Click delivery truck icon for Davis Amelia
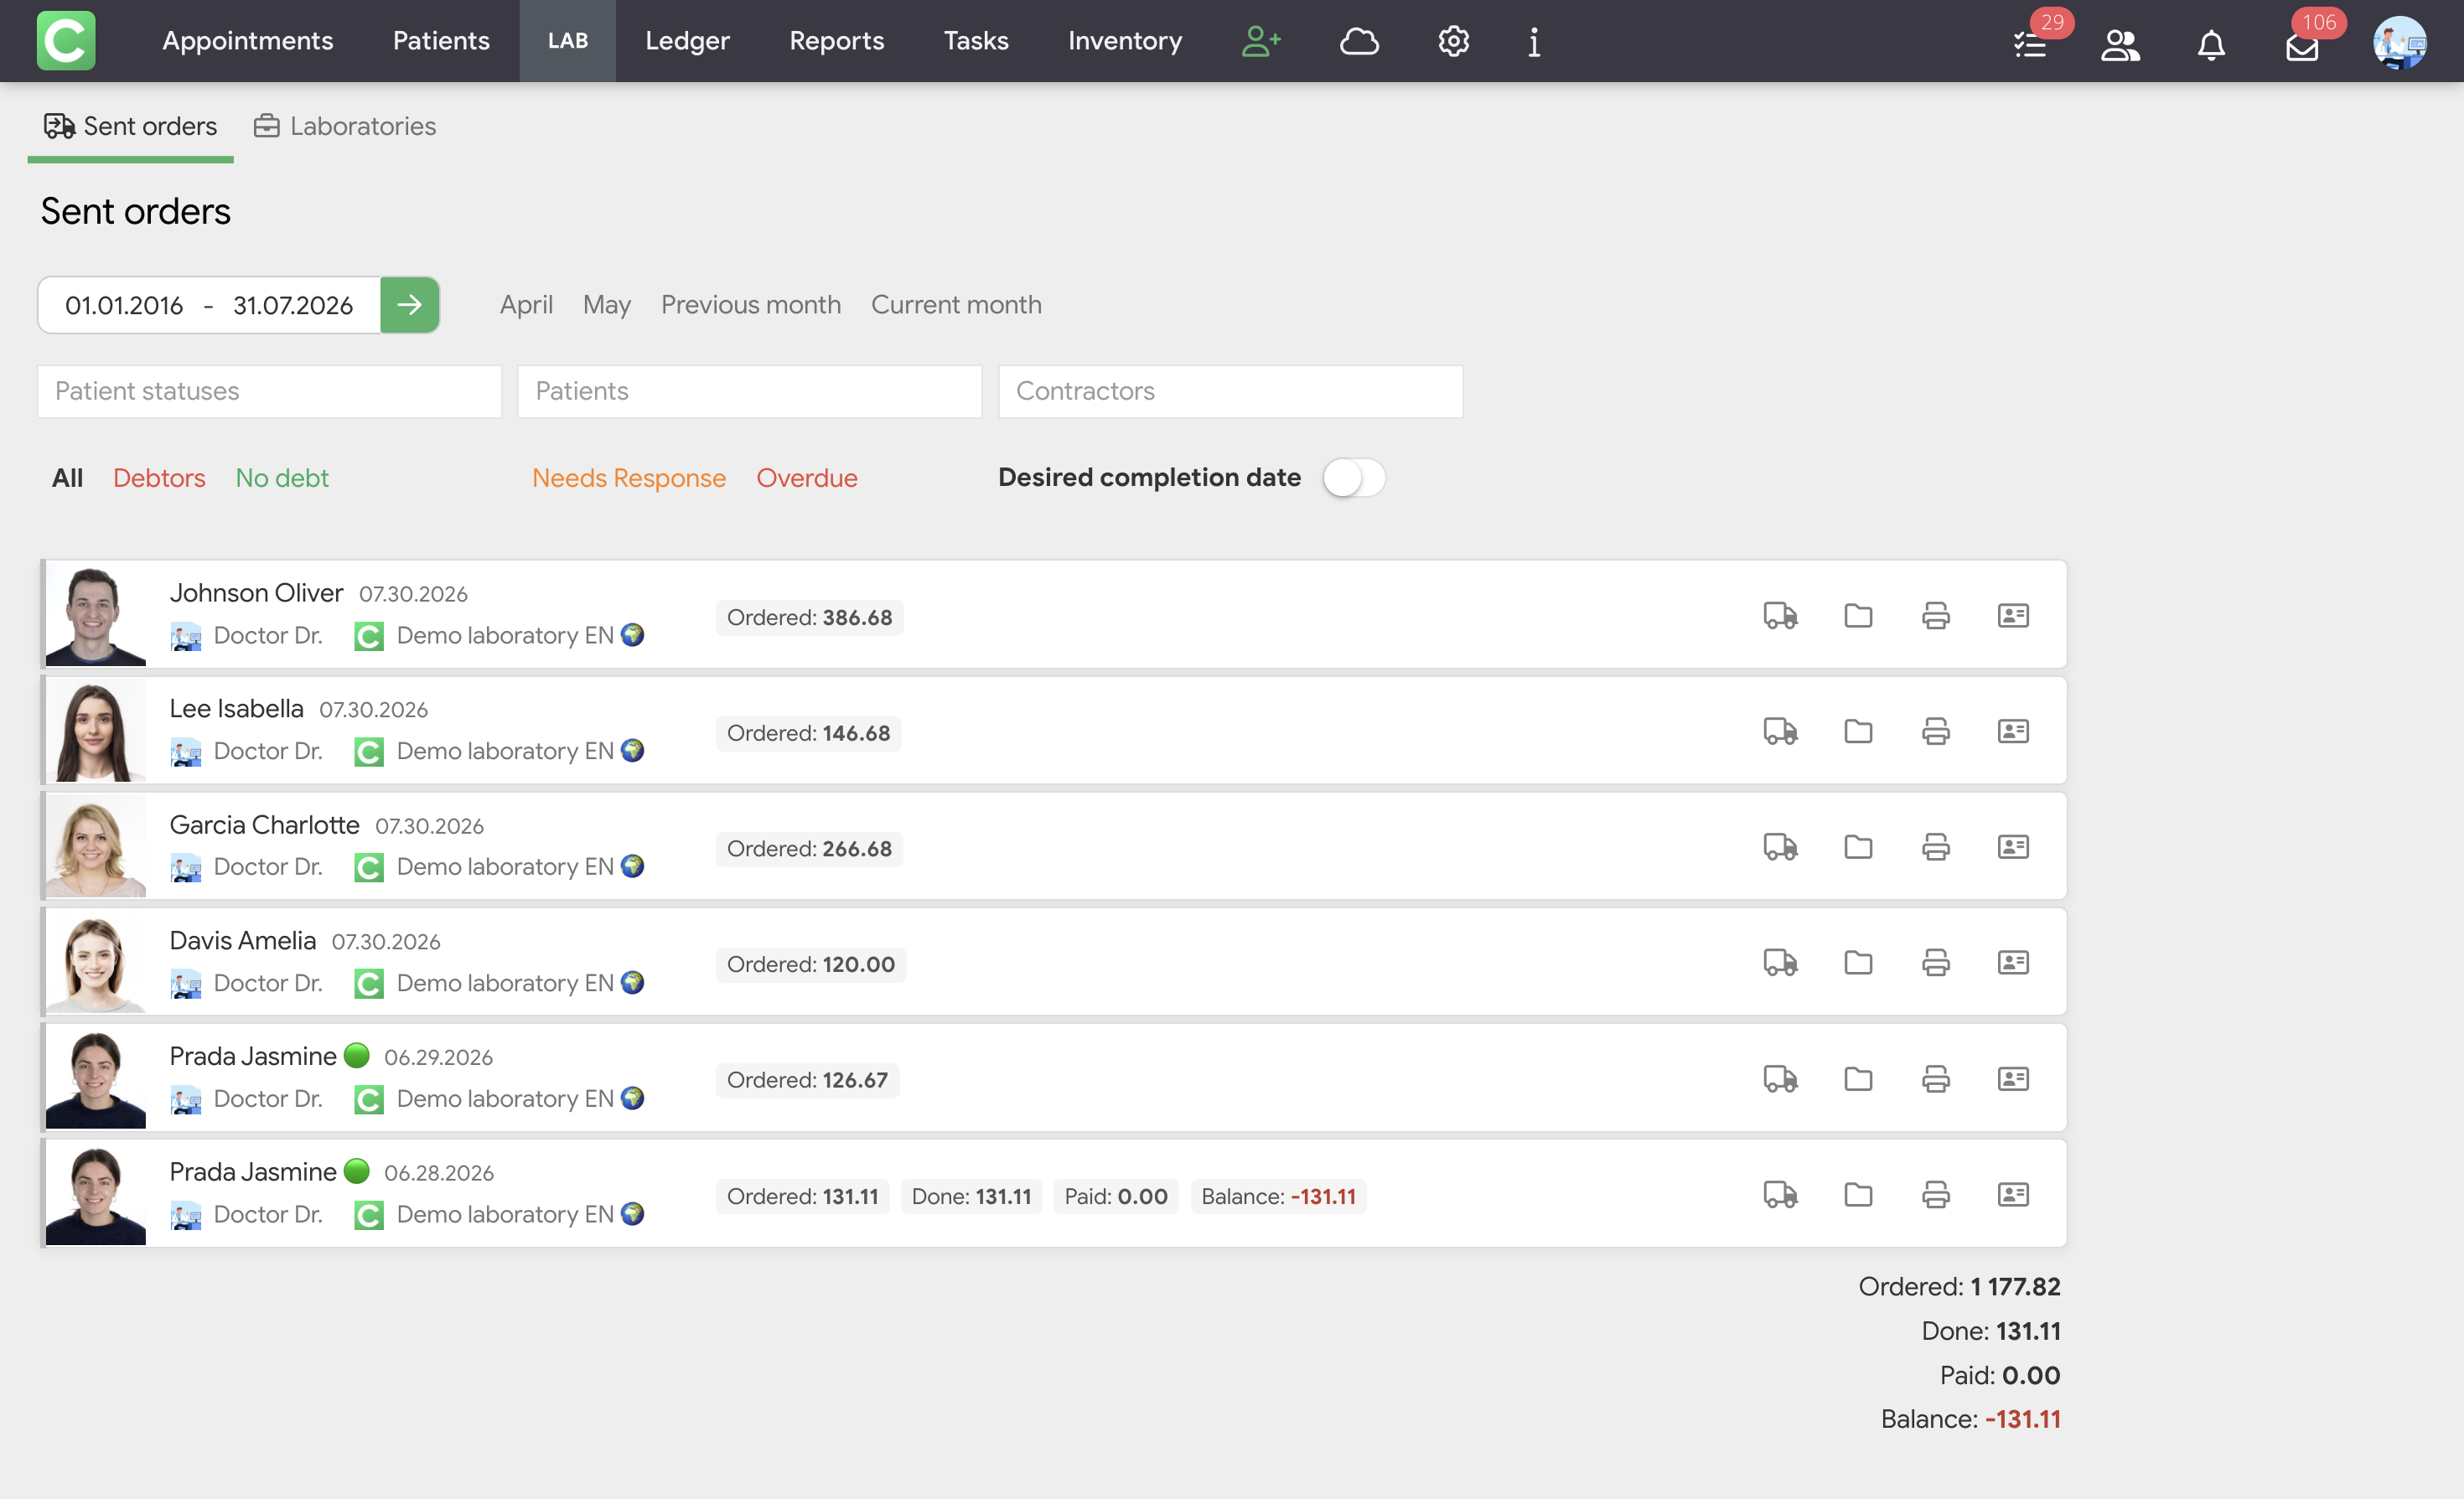2464x1499 pixels. coord(1780,962)
